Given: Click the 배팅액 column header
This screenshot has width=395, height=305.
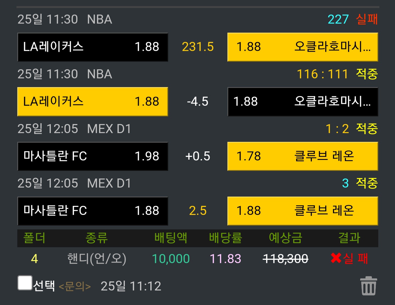Looking at the screenshot, I should (171, 238).
